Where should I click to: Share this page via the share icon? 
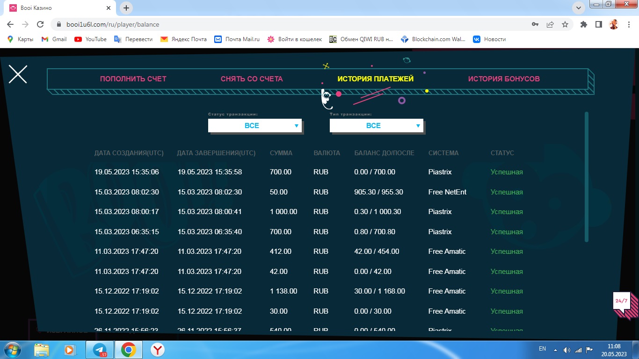click(550, 24)
